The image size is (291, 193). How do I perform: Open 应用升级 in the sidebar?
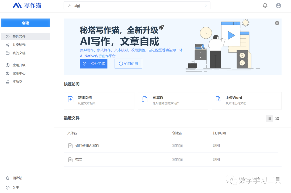(x=19, y=65)
